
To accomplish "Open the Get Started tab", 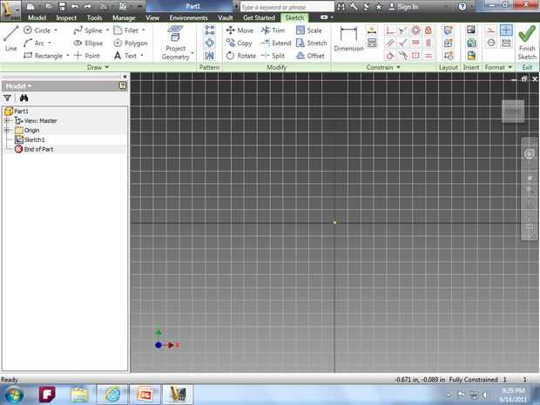I will point(259,17).
